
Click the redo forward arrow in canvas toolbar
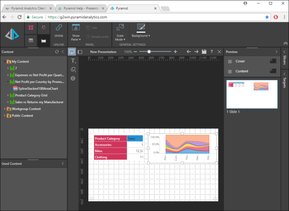[196, 51]
